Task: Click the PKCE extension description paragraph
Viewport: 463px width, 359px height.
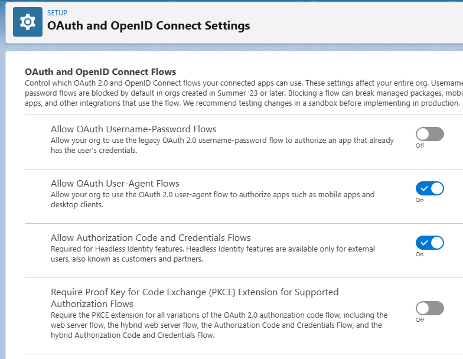Action: point(219,325)
